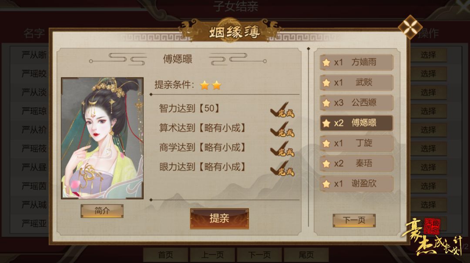Click the 完成 checkmark beside 智力达到【50】
Viewport: 470px width, 263px height.
(x=282, y=110)
